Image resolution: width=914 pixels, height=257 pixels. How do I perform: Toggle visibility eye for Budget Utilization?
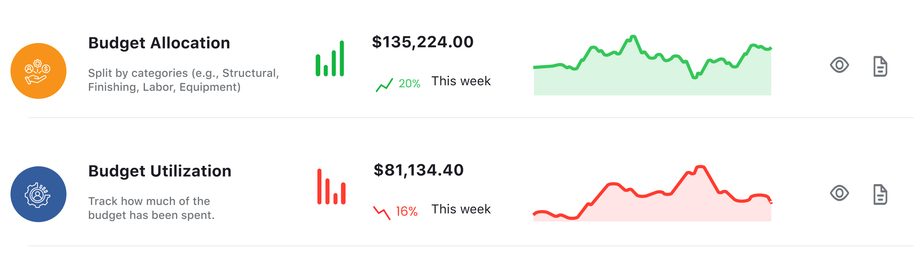click(839, 193)
